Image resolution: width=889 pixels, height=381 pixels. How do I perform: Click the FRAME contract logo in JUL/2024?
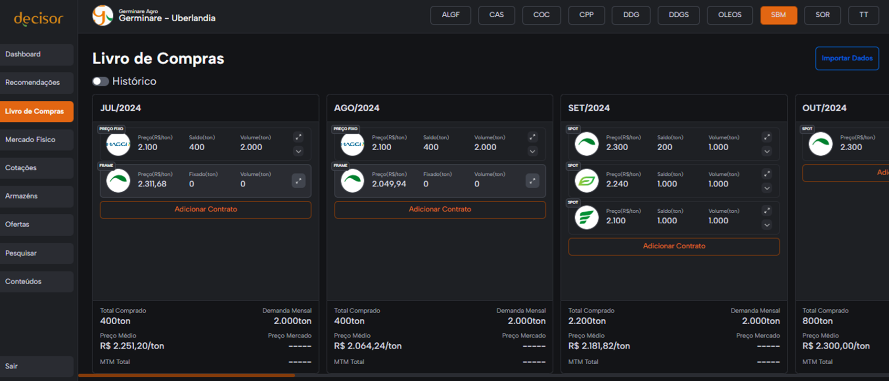(118, 181)
